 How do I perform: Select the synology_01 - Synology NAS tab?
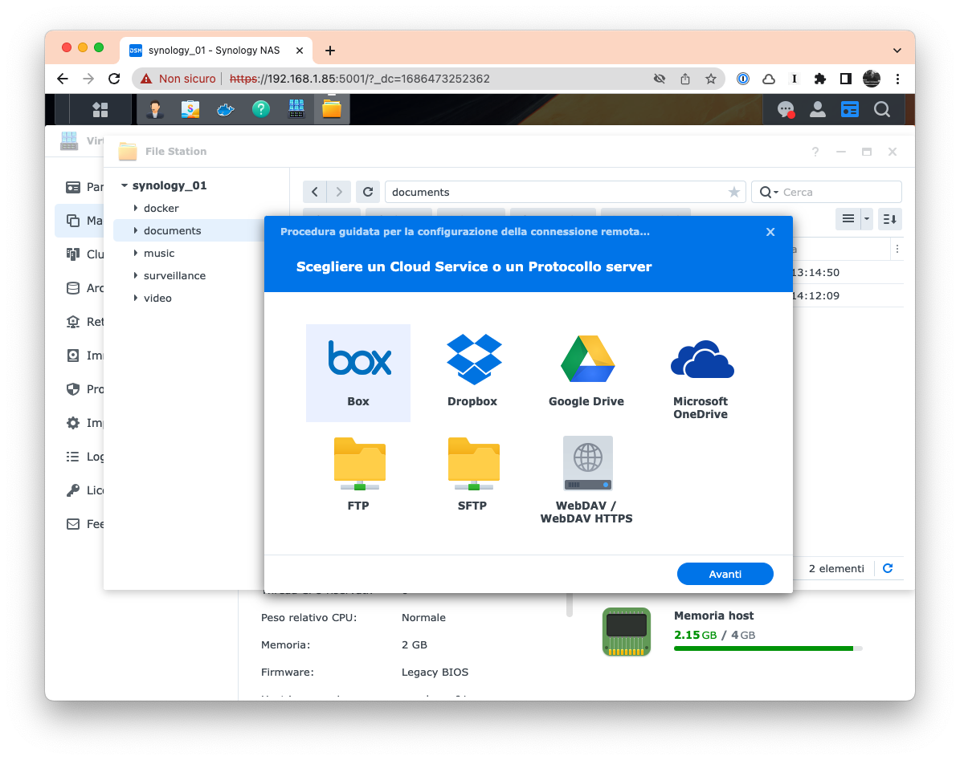216,51
